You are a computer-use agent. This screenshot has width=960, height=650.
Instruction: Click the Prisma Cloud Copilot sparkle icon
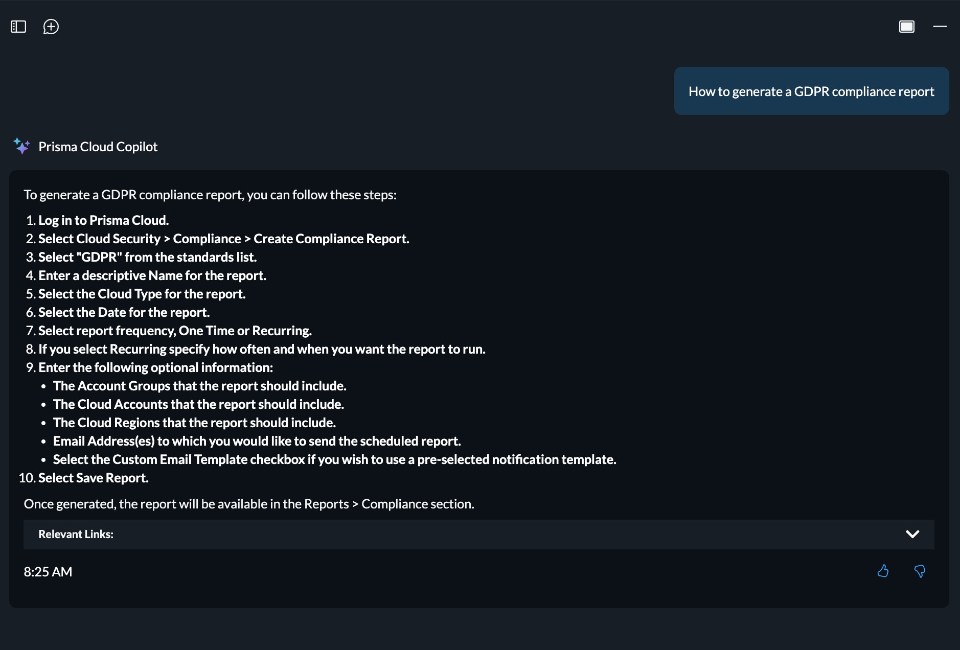pyautogui.click(x=21, y=146)
